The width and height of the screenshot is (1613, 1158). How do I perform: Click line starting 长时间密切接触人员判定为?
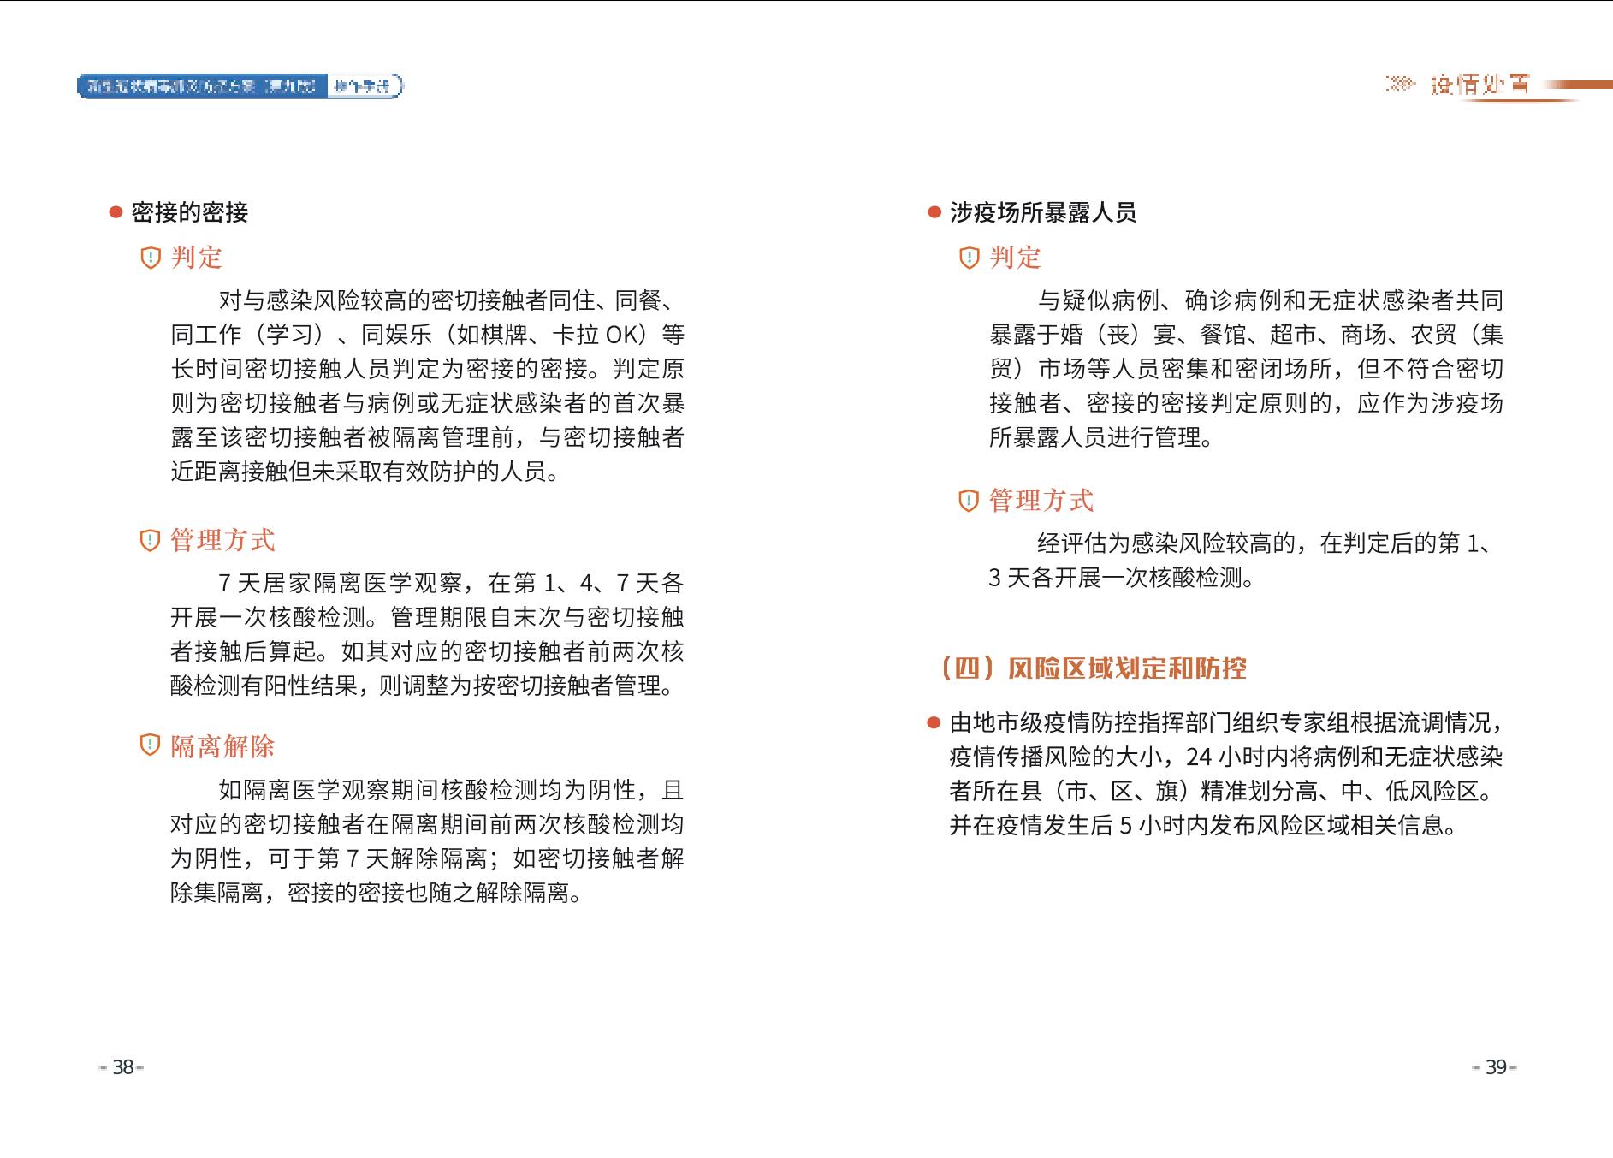427,369
